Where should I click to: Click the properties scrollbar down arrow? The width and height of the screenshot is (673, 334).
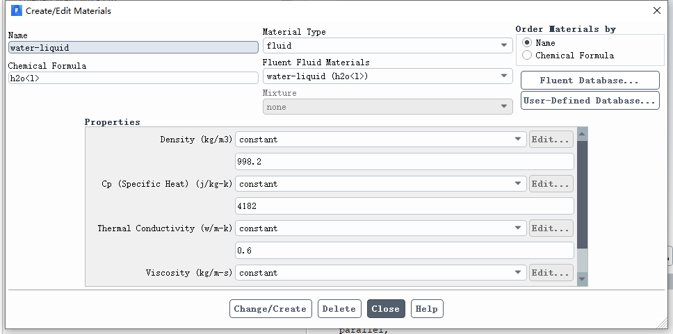pos(582,279)
